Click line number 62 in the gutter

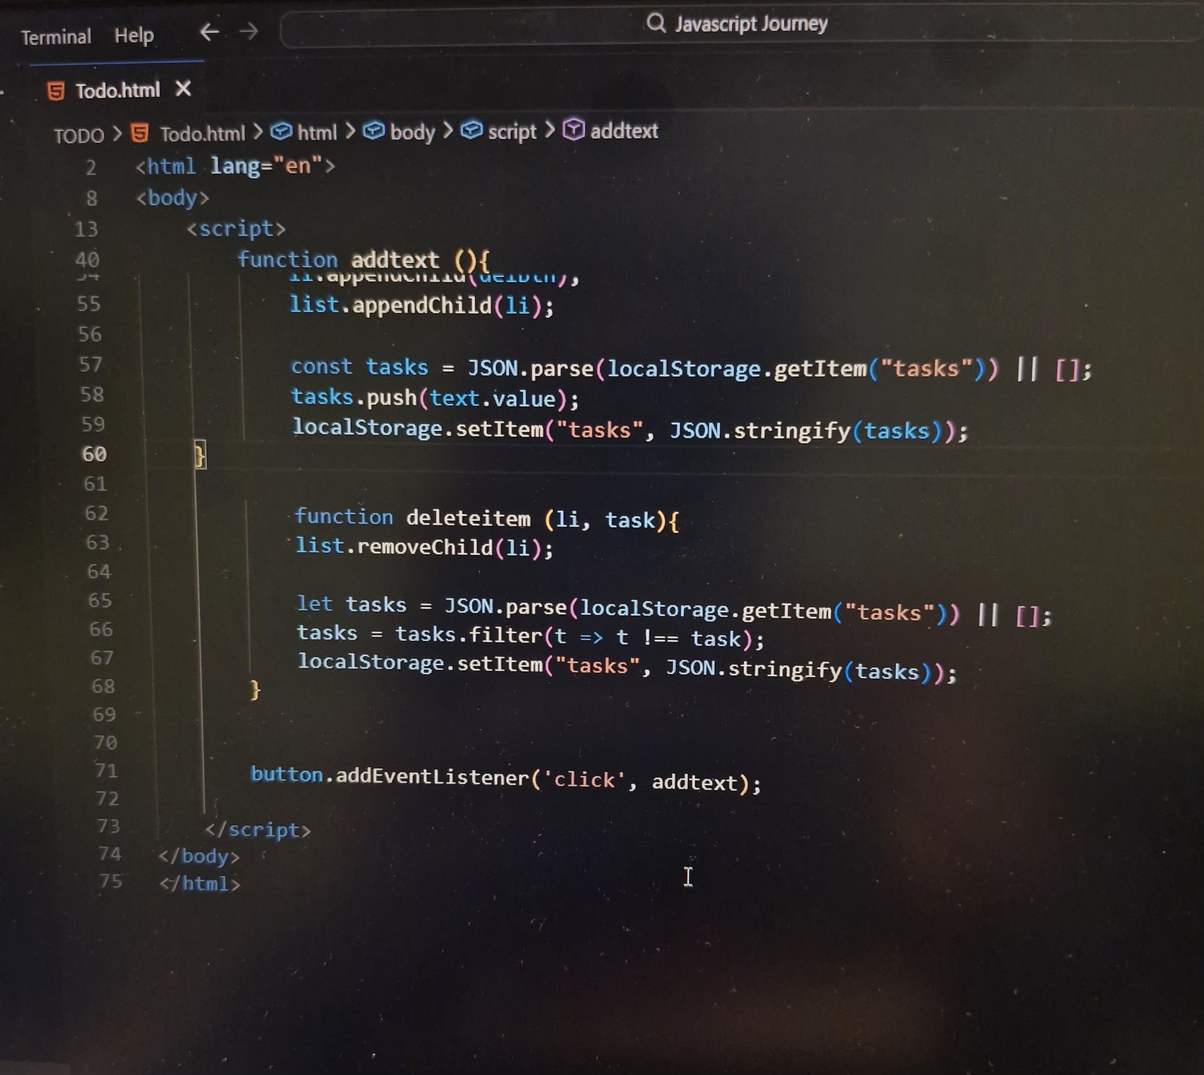click(x=97, y=513)
